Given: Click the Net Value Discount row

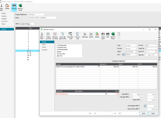Looking at the screenshot, I should [87, 94].
